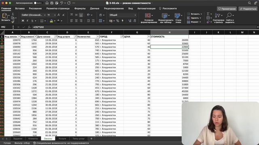259x145 pixels.
Task: Align cell text to the left
Action: [x=72, y=21]
